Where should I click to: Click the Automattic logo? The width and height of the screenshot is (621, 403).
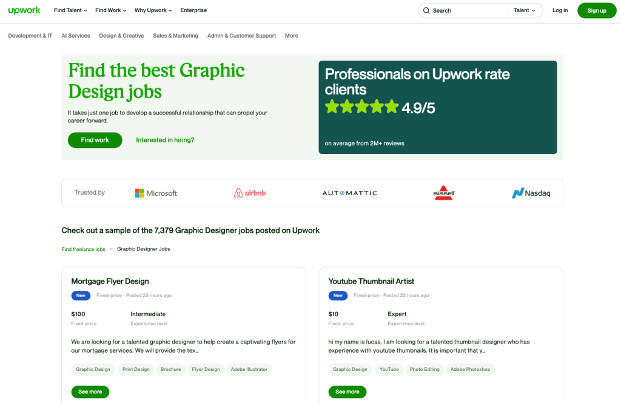click(x=350, y=193)
